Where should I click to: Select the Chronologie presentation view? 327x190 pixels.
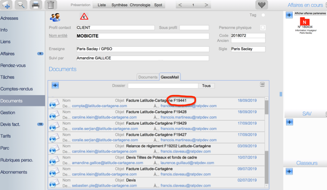[140, 5]
